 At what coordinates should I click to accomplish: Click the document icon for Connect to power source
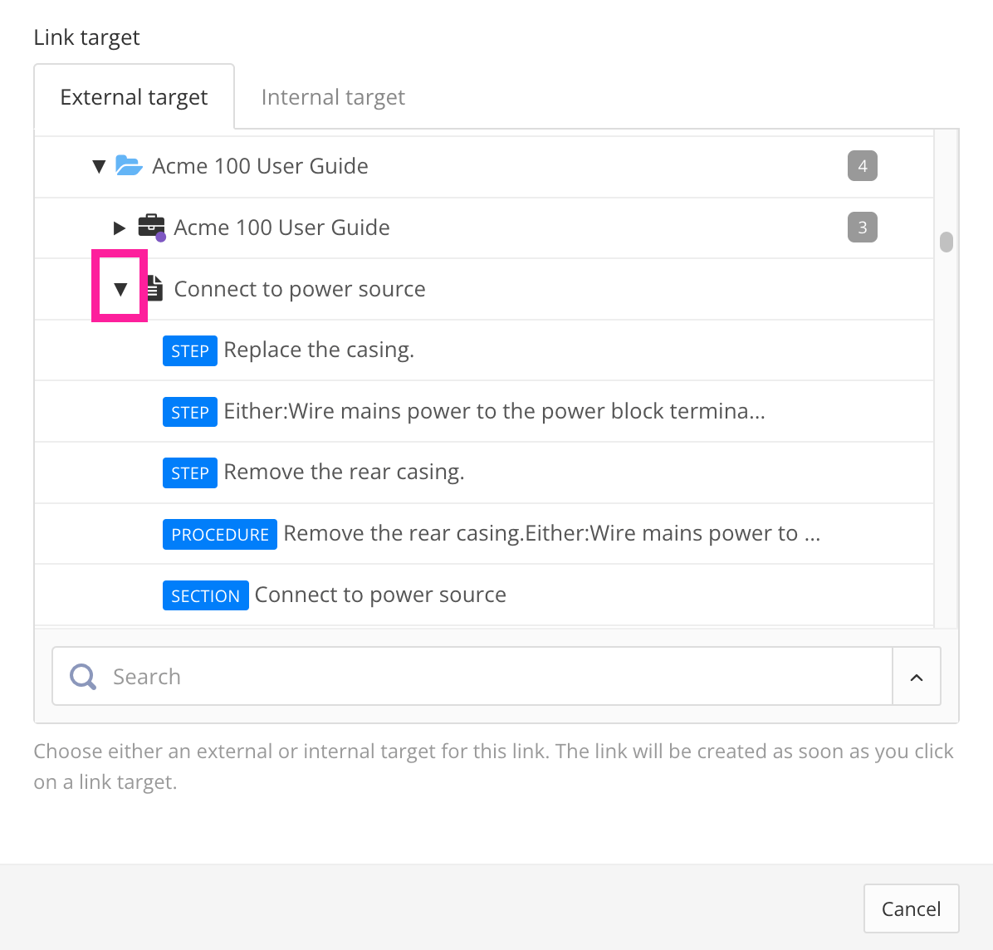pos(154,287)
